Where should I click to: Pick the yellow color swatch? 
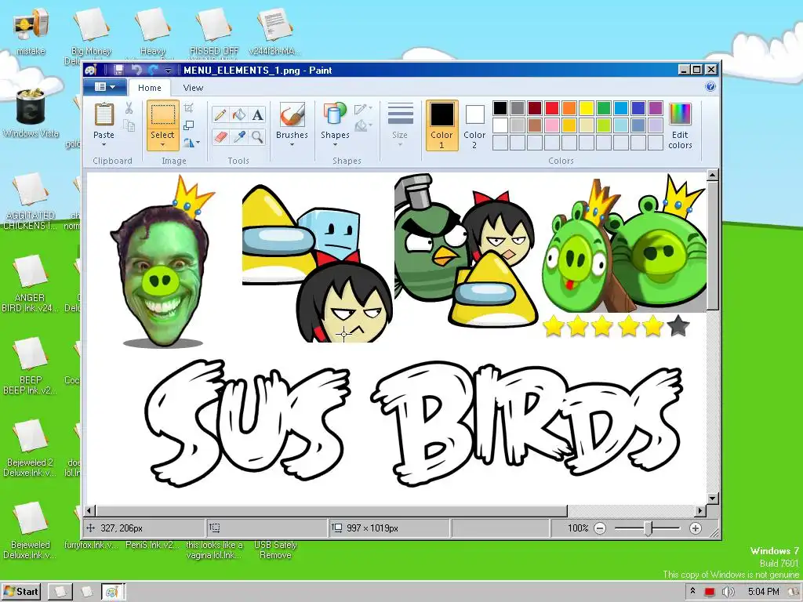(x=587, y=108)
